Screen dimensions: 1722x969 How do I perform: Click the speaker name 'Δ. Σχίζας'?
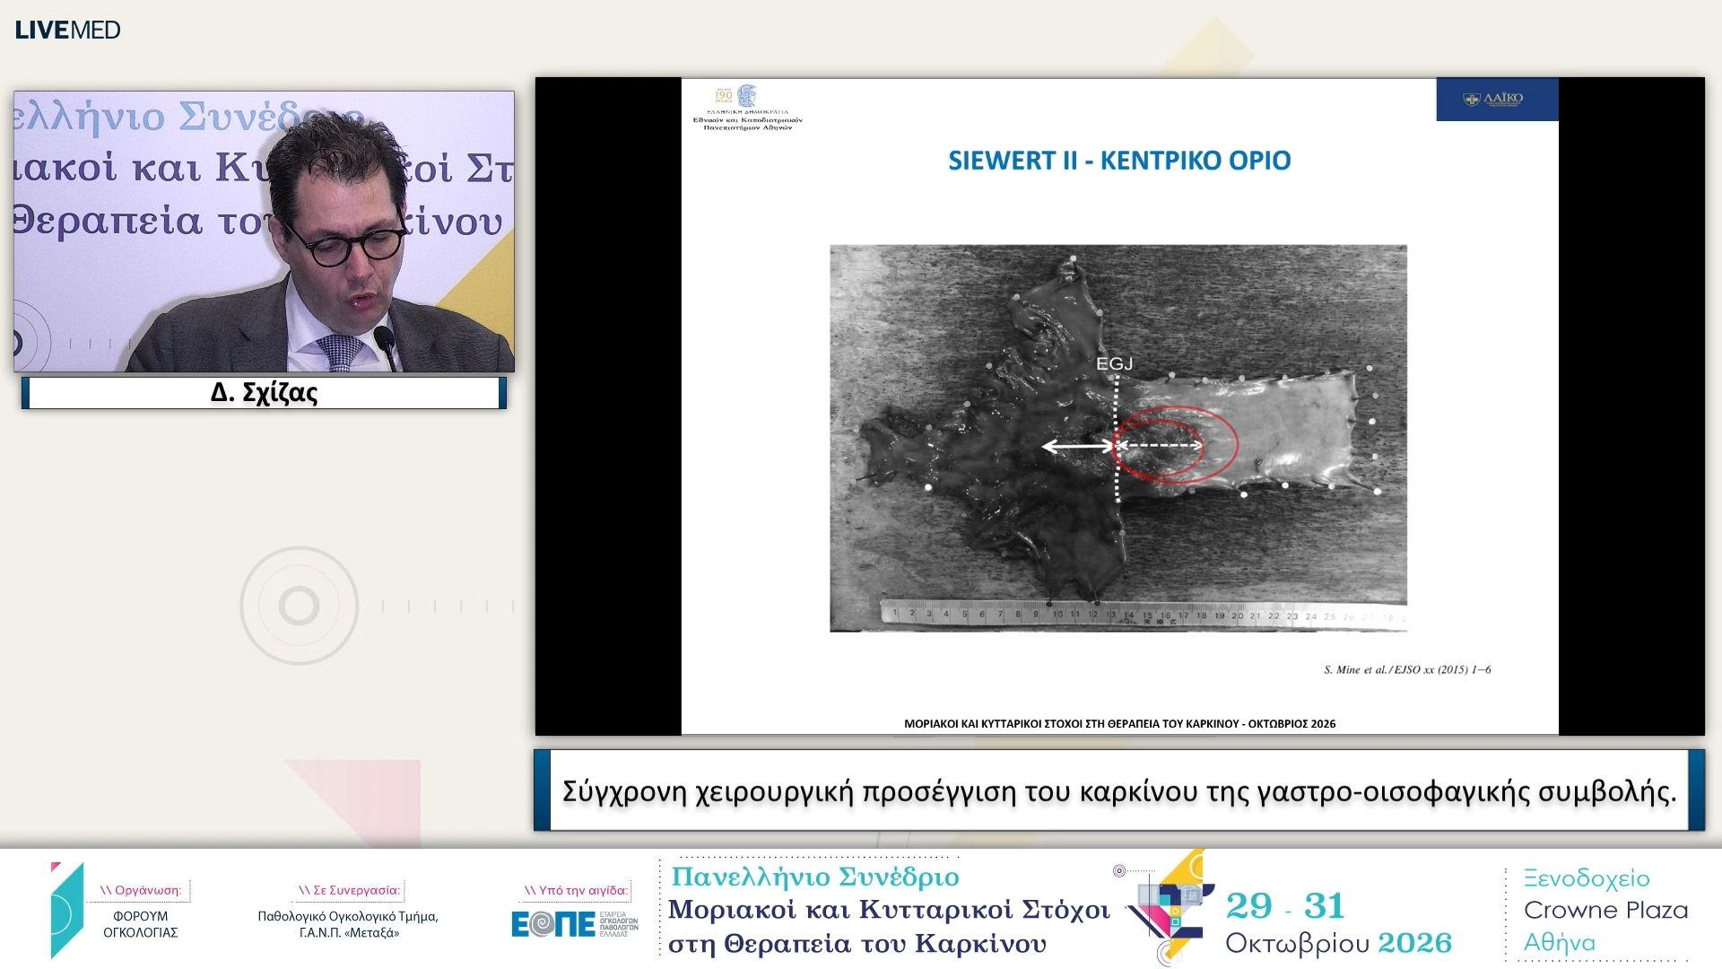point(265,393)
